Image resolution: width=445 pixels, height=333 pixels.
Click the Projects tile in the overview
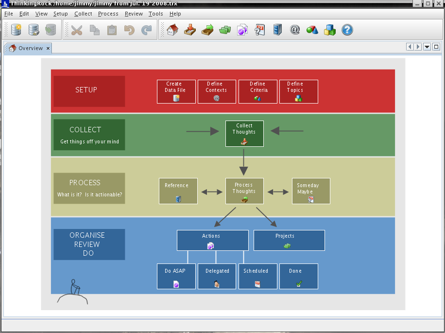coord(289,241)
